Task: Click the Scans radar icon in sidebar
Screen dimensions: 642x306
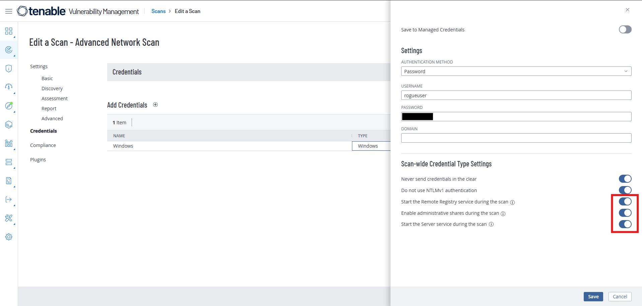Action: point(9,50)
